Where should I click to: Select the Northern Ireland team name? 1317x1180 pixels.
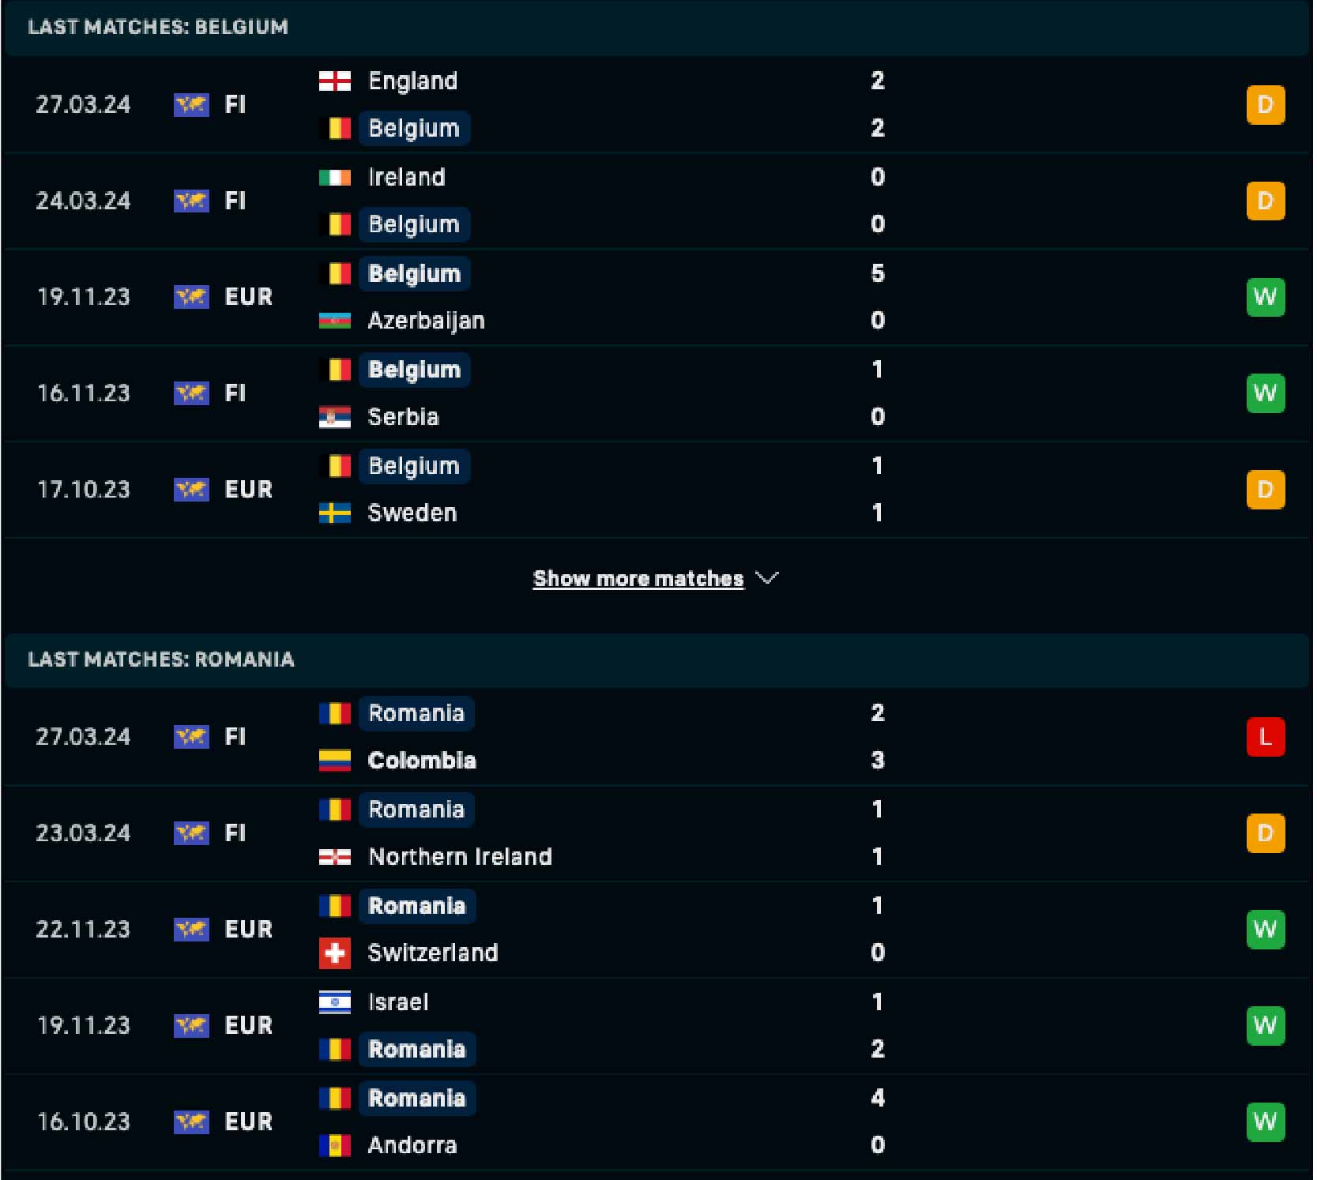pyautogui.click(x=460, y=857)
